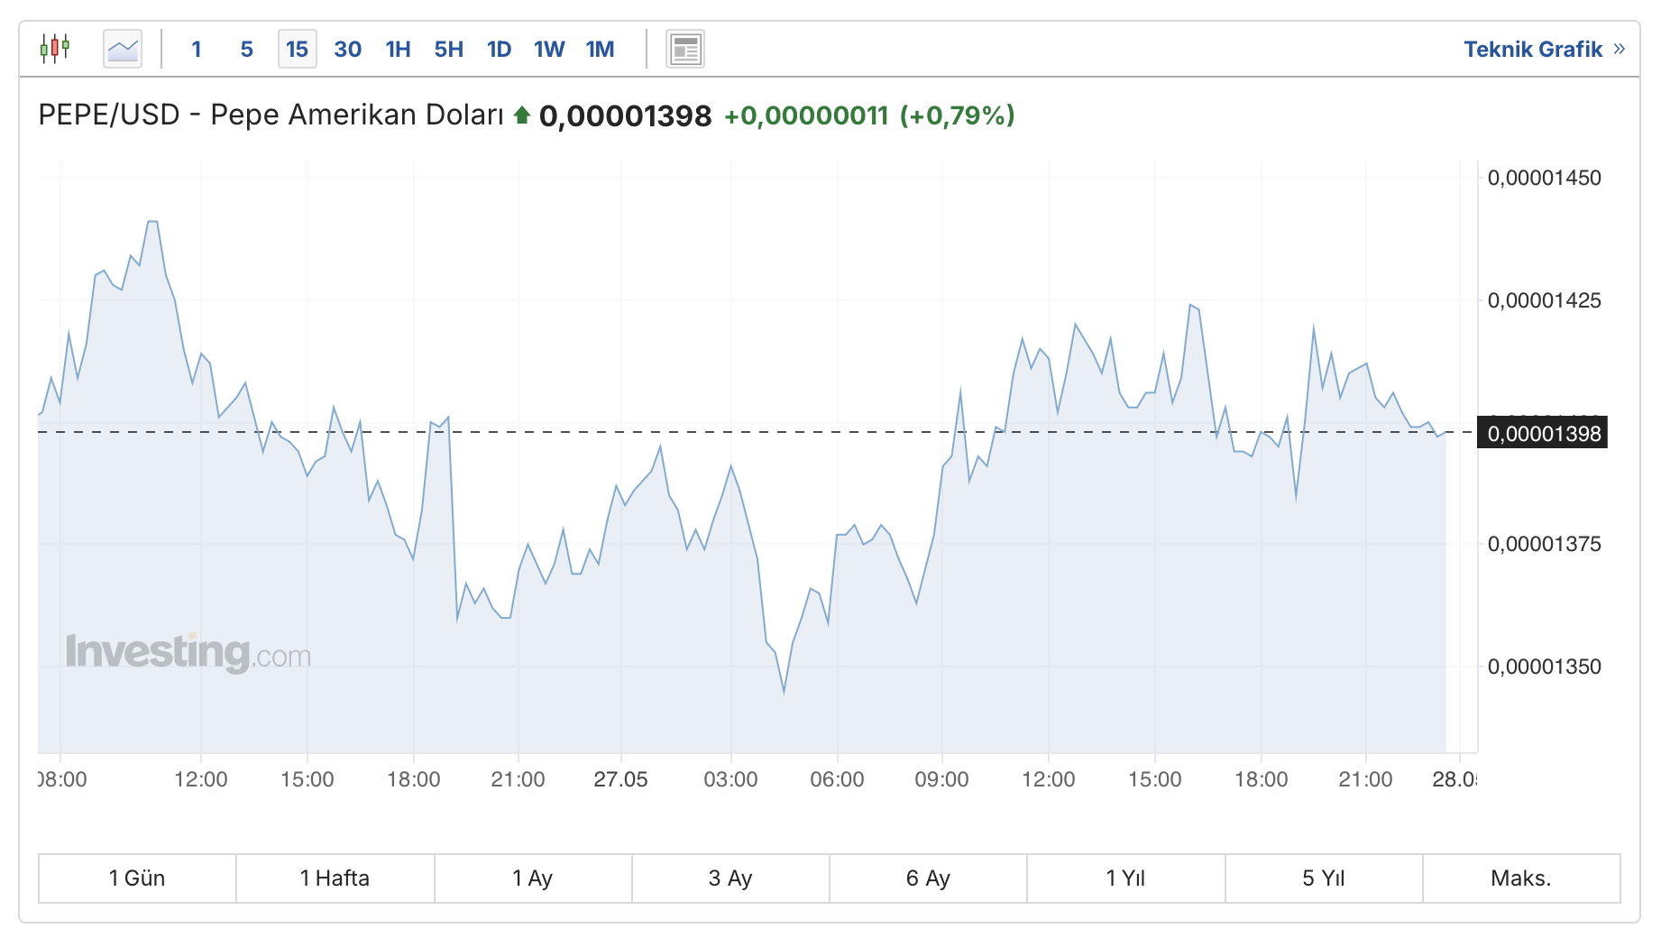This screenshot has width=1661, height=947.
Task: Select the 3 Ay range
Action: [730, 878]
